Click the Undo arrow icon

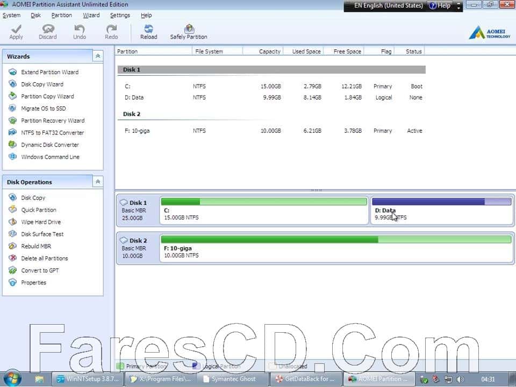pyautogui.click(x=80, y=29)
